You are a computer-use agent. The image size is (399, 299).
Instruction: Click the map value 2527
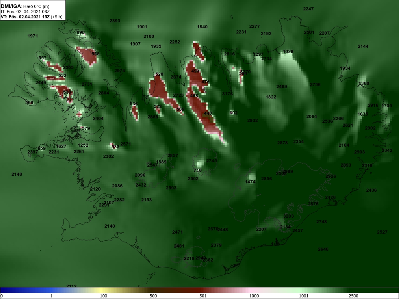tap(382, 232)
